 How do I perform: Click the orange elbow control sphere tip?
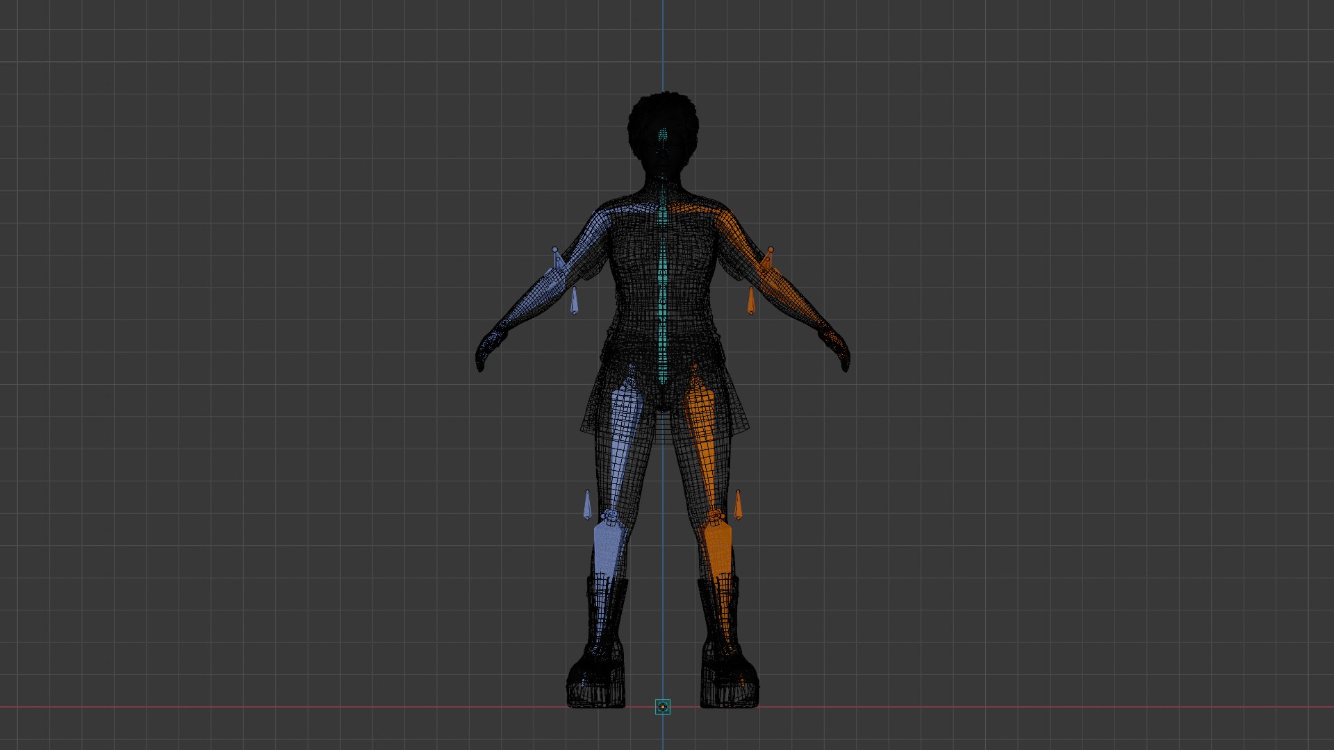point(770,249)
